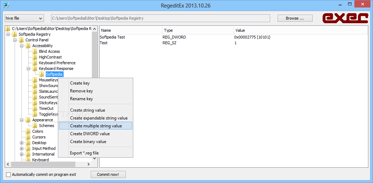Image resolution: width=373 pixels, height=183 pixels.
Task: Select the Keyboard tree item
Action: pos(40,160)
